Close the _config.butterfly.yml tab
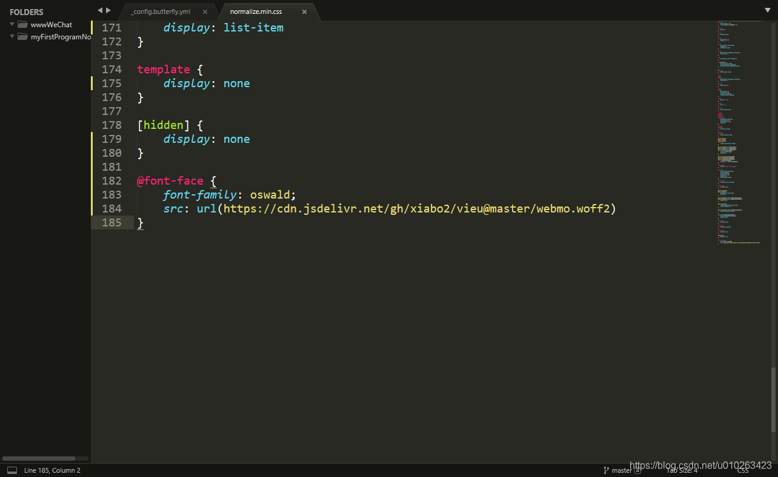This screenshot has height=477, width=778. (x=205, y=12)
